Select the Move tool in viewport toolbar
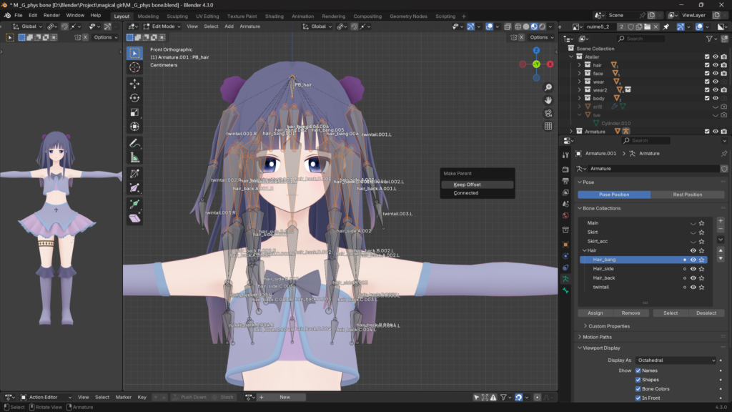This screenshot has height=412, width=732. pyautogui.click(x=134, y=83)
